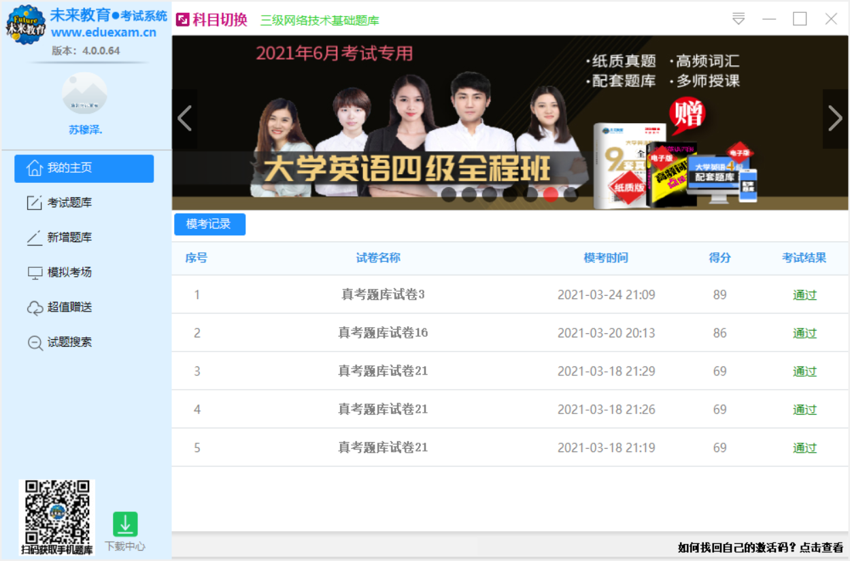
Task: Click 通过 result for 真考题库试卷3
Action: click(804, 295)
